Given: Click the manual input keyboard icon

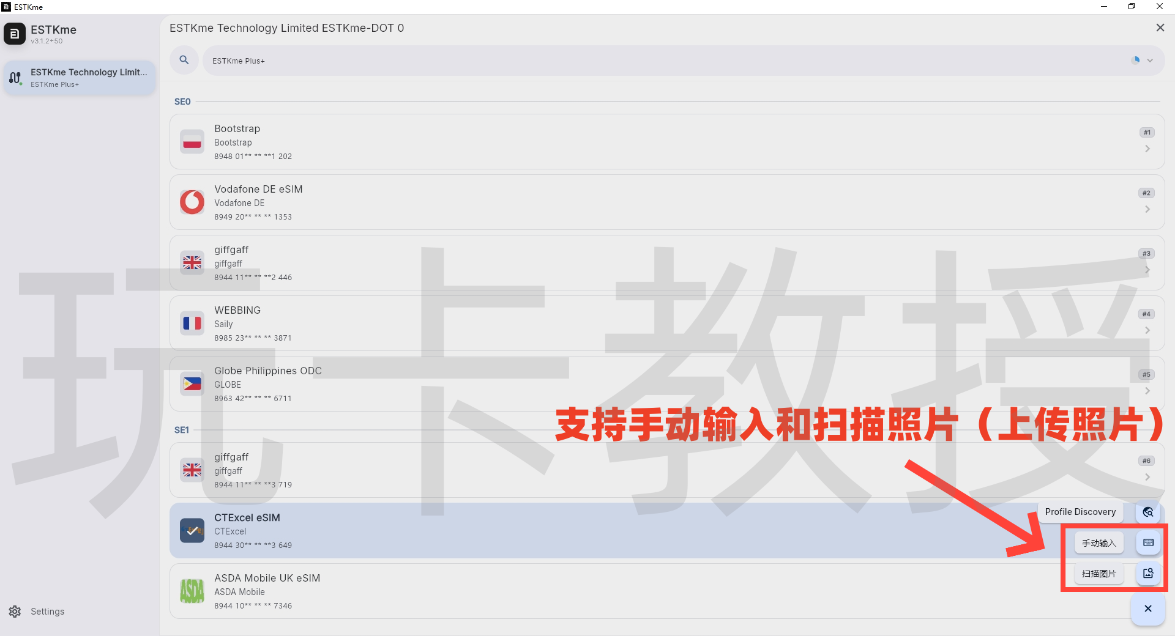Looking at the screenshot, I should click(1148, 542).
